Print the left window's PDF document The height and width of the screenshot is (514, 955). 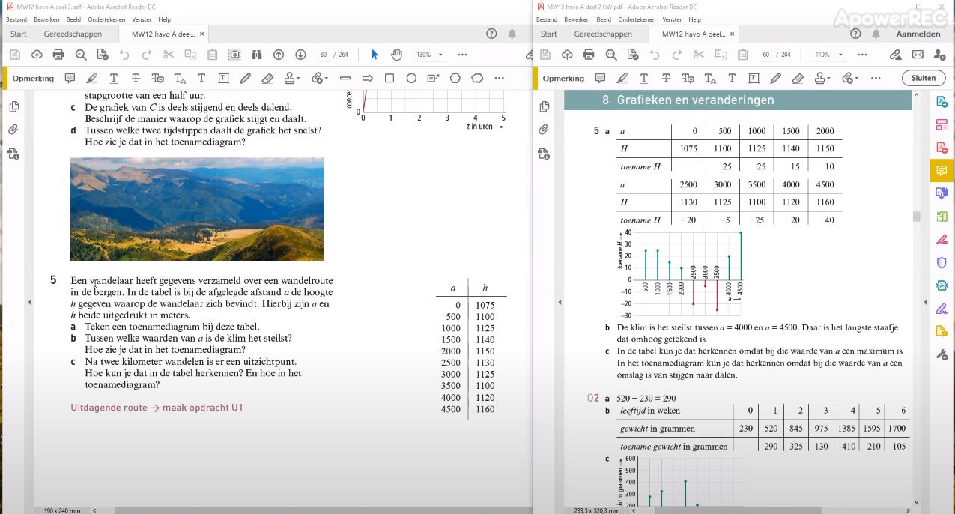click(x=58, y=55)
